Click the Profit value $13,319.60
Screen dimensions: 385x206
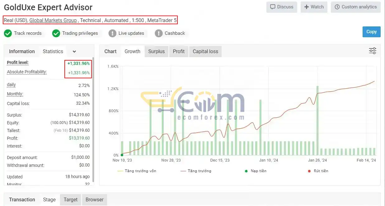[x=79, y=138]
